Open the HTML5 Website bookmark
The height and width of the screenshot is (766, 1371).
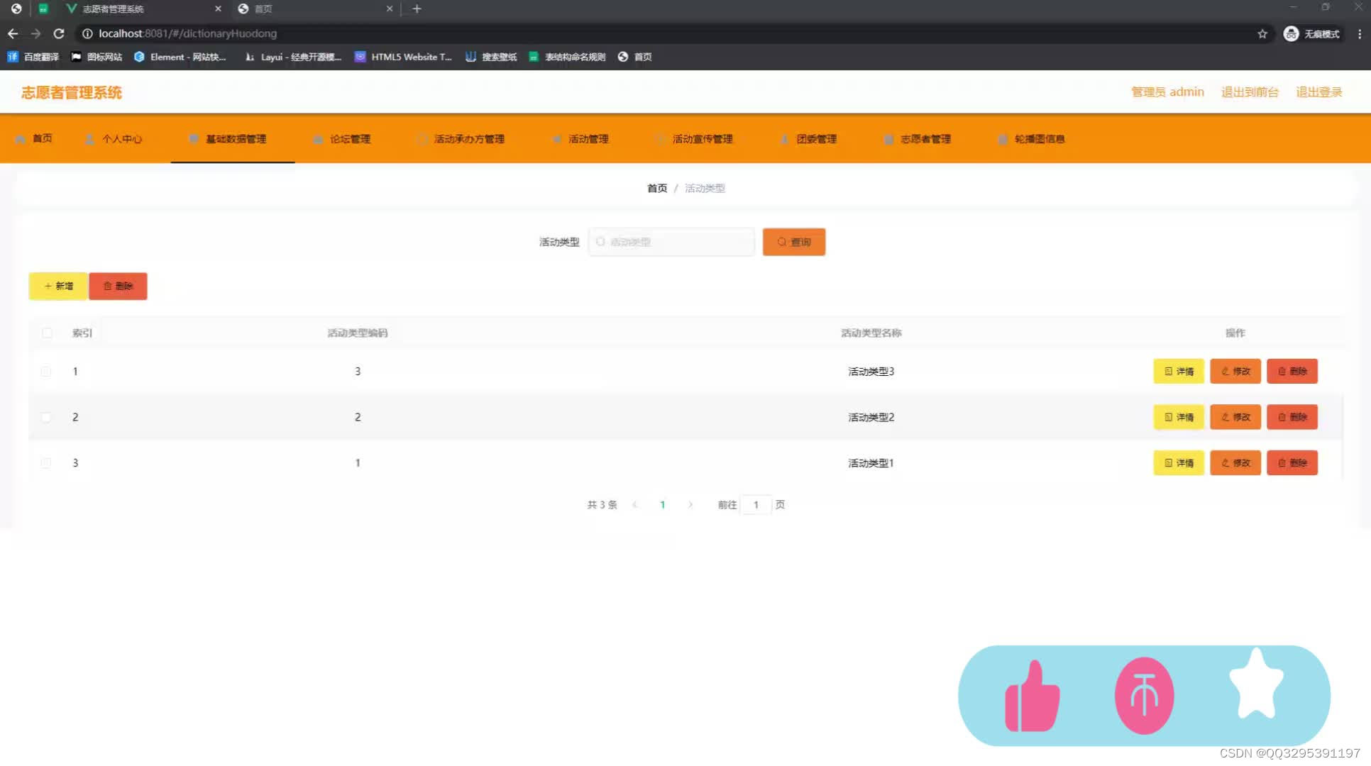(403, 57)
